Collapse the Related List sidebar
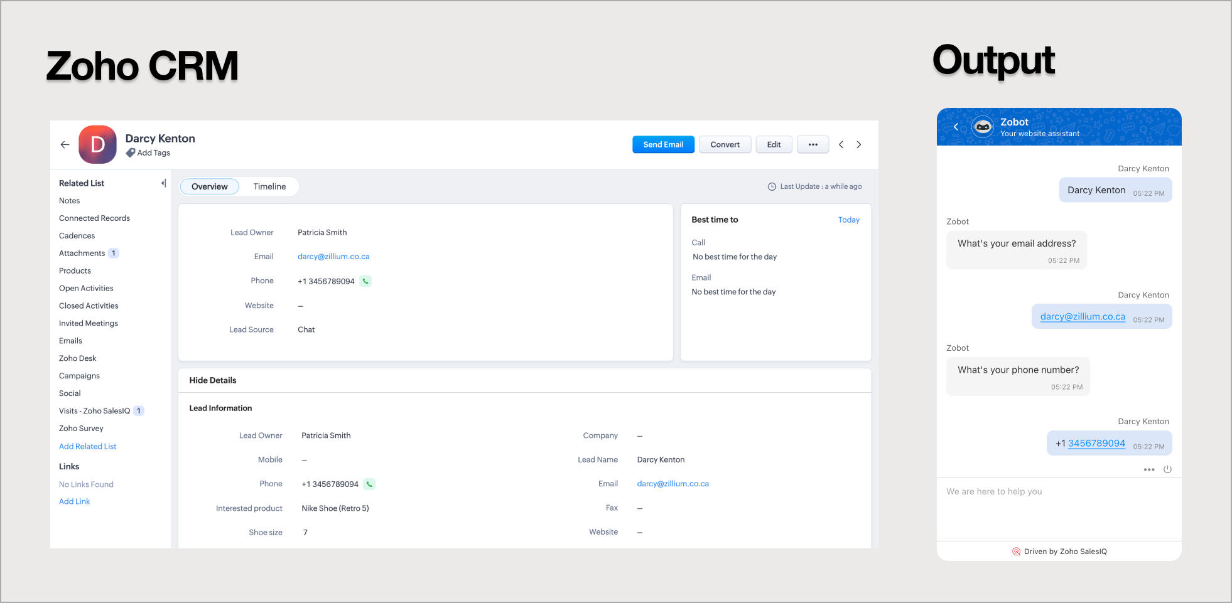Viewport: 1232px width, 603px height. [163, 183]
